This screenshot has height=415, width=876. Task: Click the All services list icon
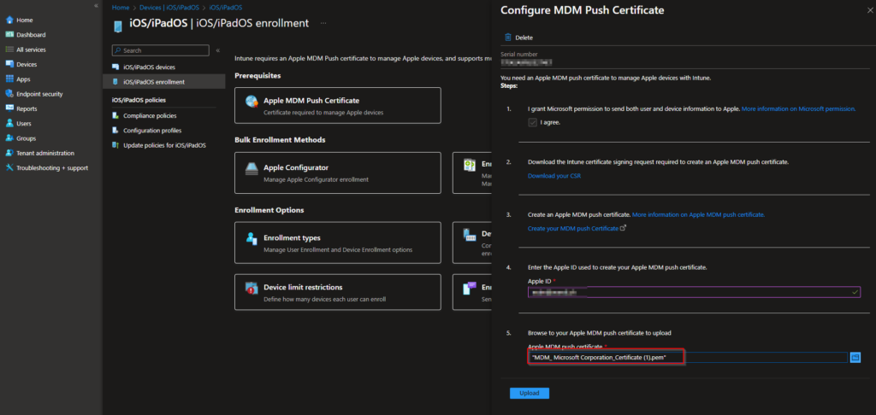(9, 50)
